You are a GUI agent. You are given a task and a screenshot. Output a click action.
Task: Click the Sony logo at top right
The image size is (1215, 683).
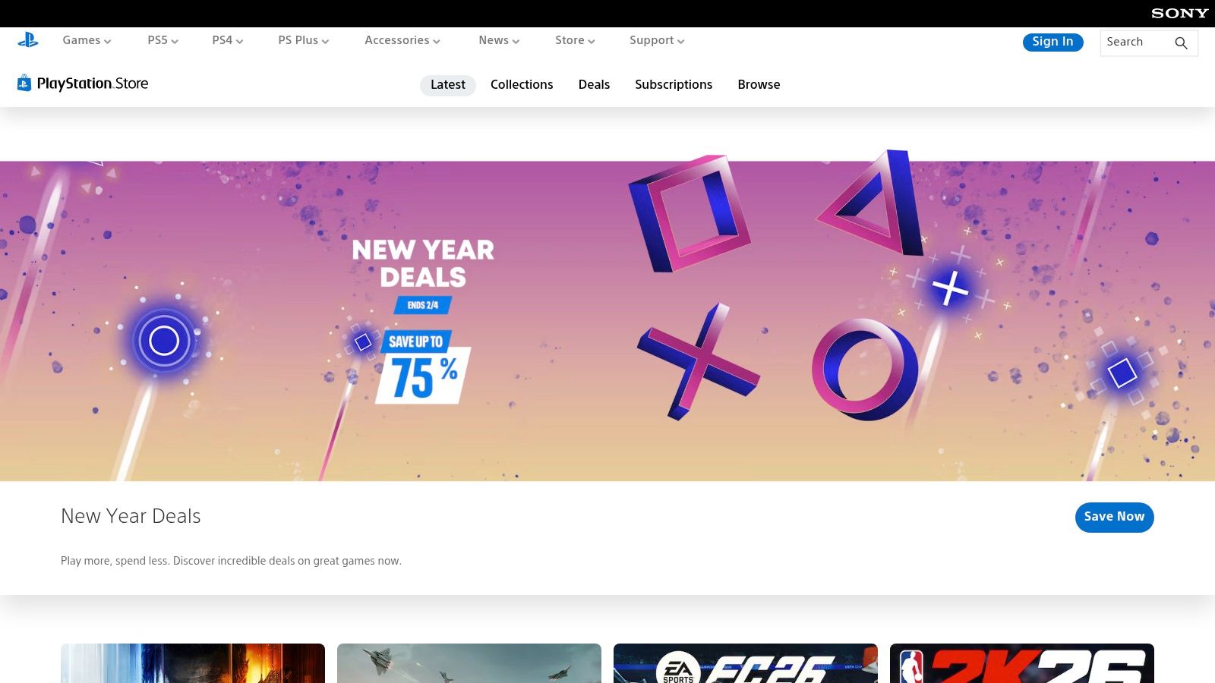click(1178, 13)
